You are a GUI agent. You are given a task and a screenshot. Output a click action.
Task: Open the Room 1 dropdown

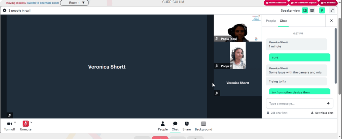click(x=74, y=3)
